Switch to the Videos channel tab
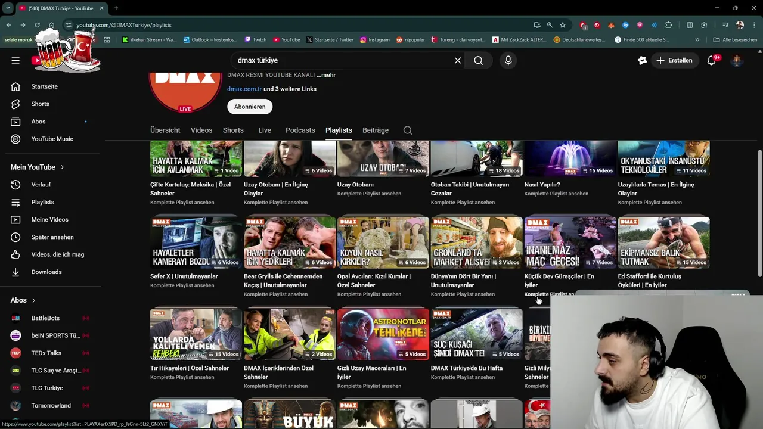The image size is (763, 429). pyautogui.click(x=201, y=130)
